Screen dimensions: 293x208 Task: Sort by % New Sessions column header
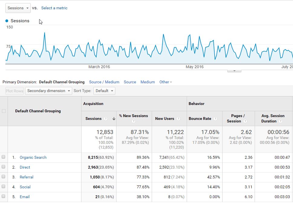tap(133, 116)
